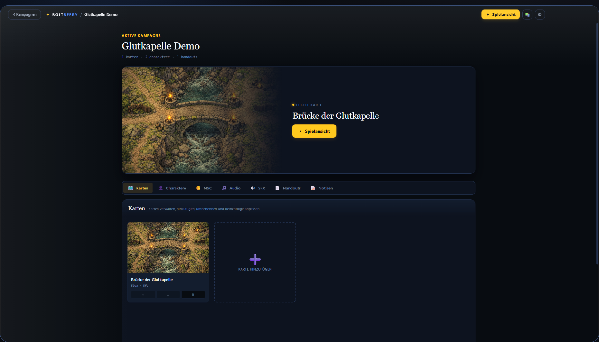Open the Brücke der Glutkapelle map thumbnail
The image size is (599, 342).
click(x=168, y=247)
